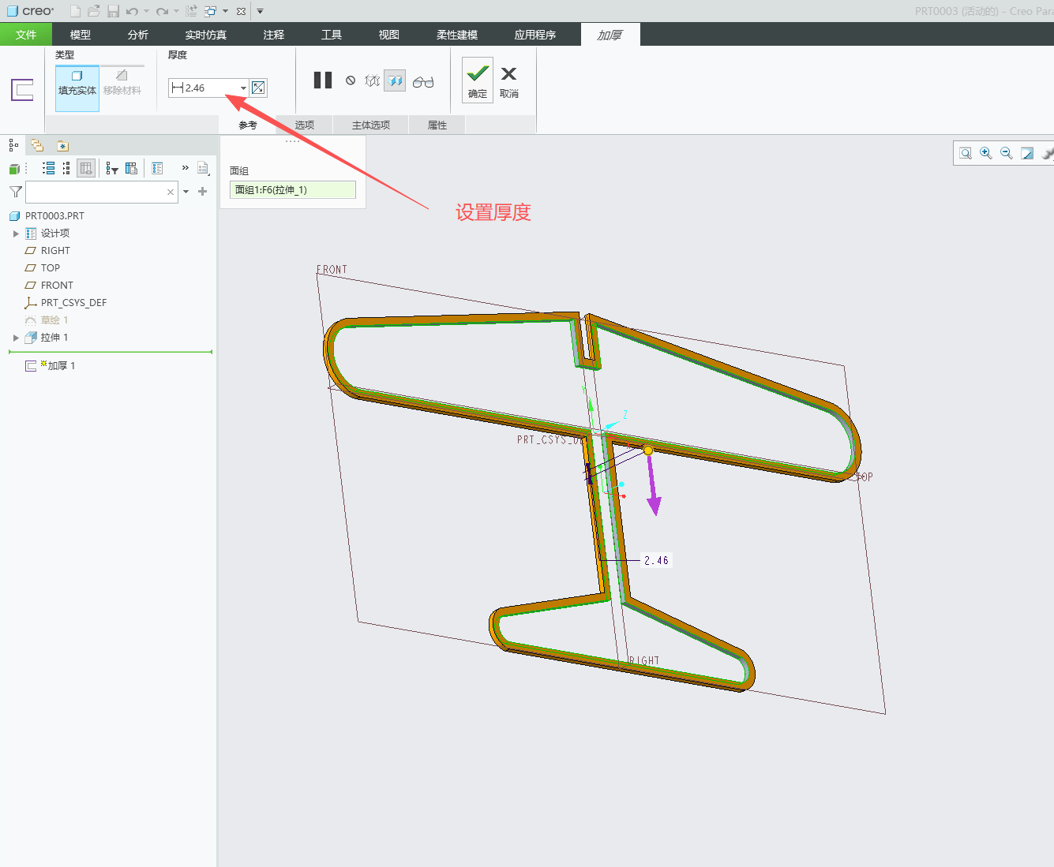Expand the 设计项 tree node
The width and height of the screenshot is (1054, 867).
16,234
